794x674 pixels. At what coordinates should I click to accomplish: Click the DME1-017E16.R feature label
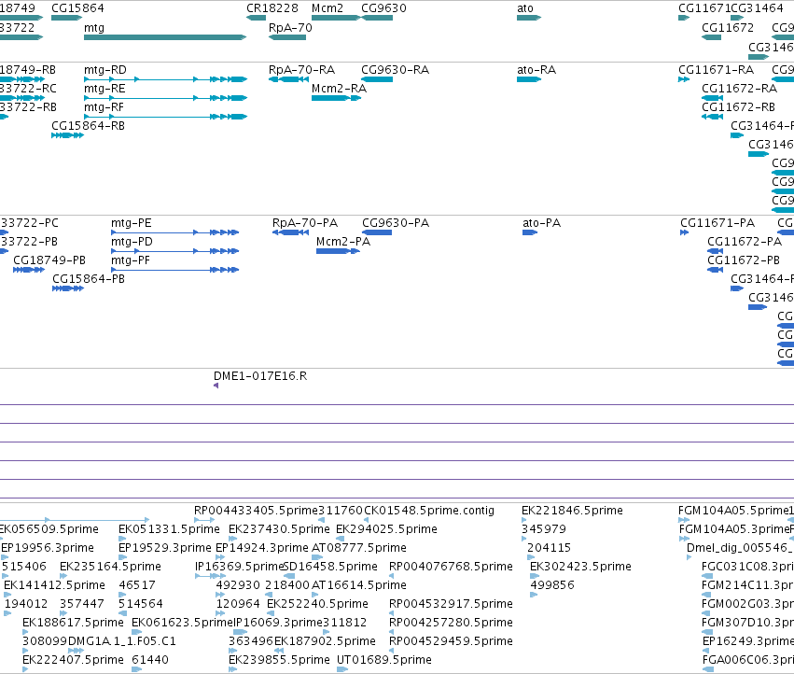pyautogui.click(x=260, y=376)
